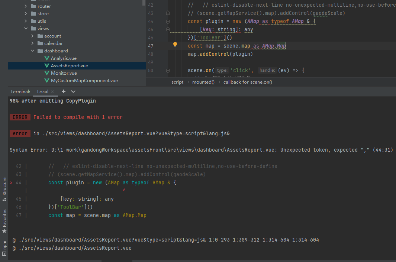The width and height of the screenshot is (396, 262).
Task: Click the utils folder icon
Action: (x=33, y=21)
